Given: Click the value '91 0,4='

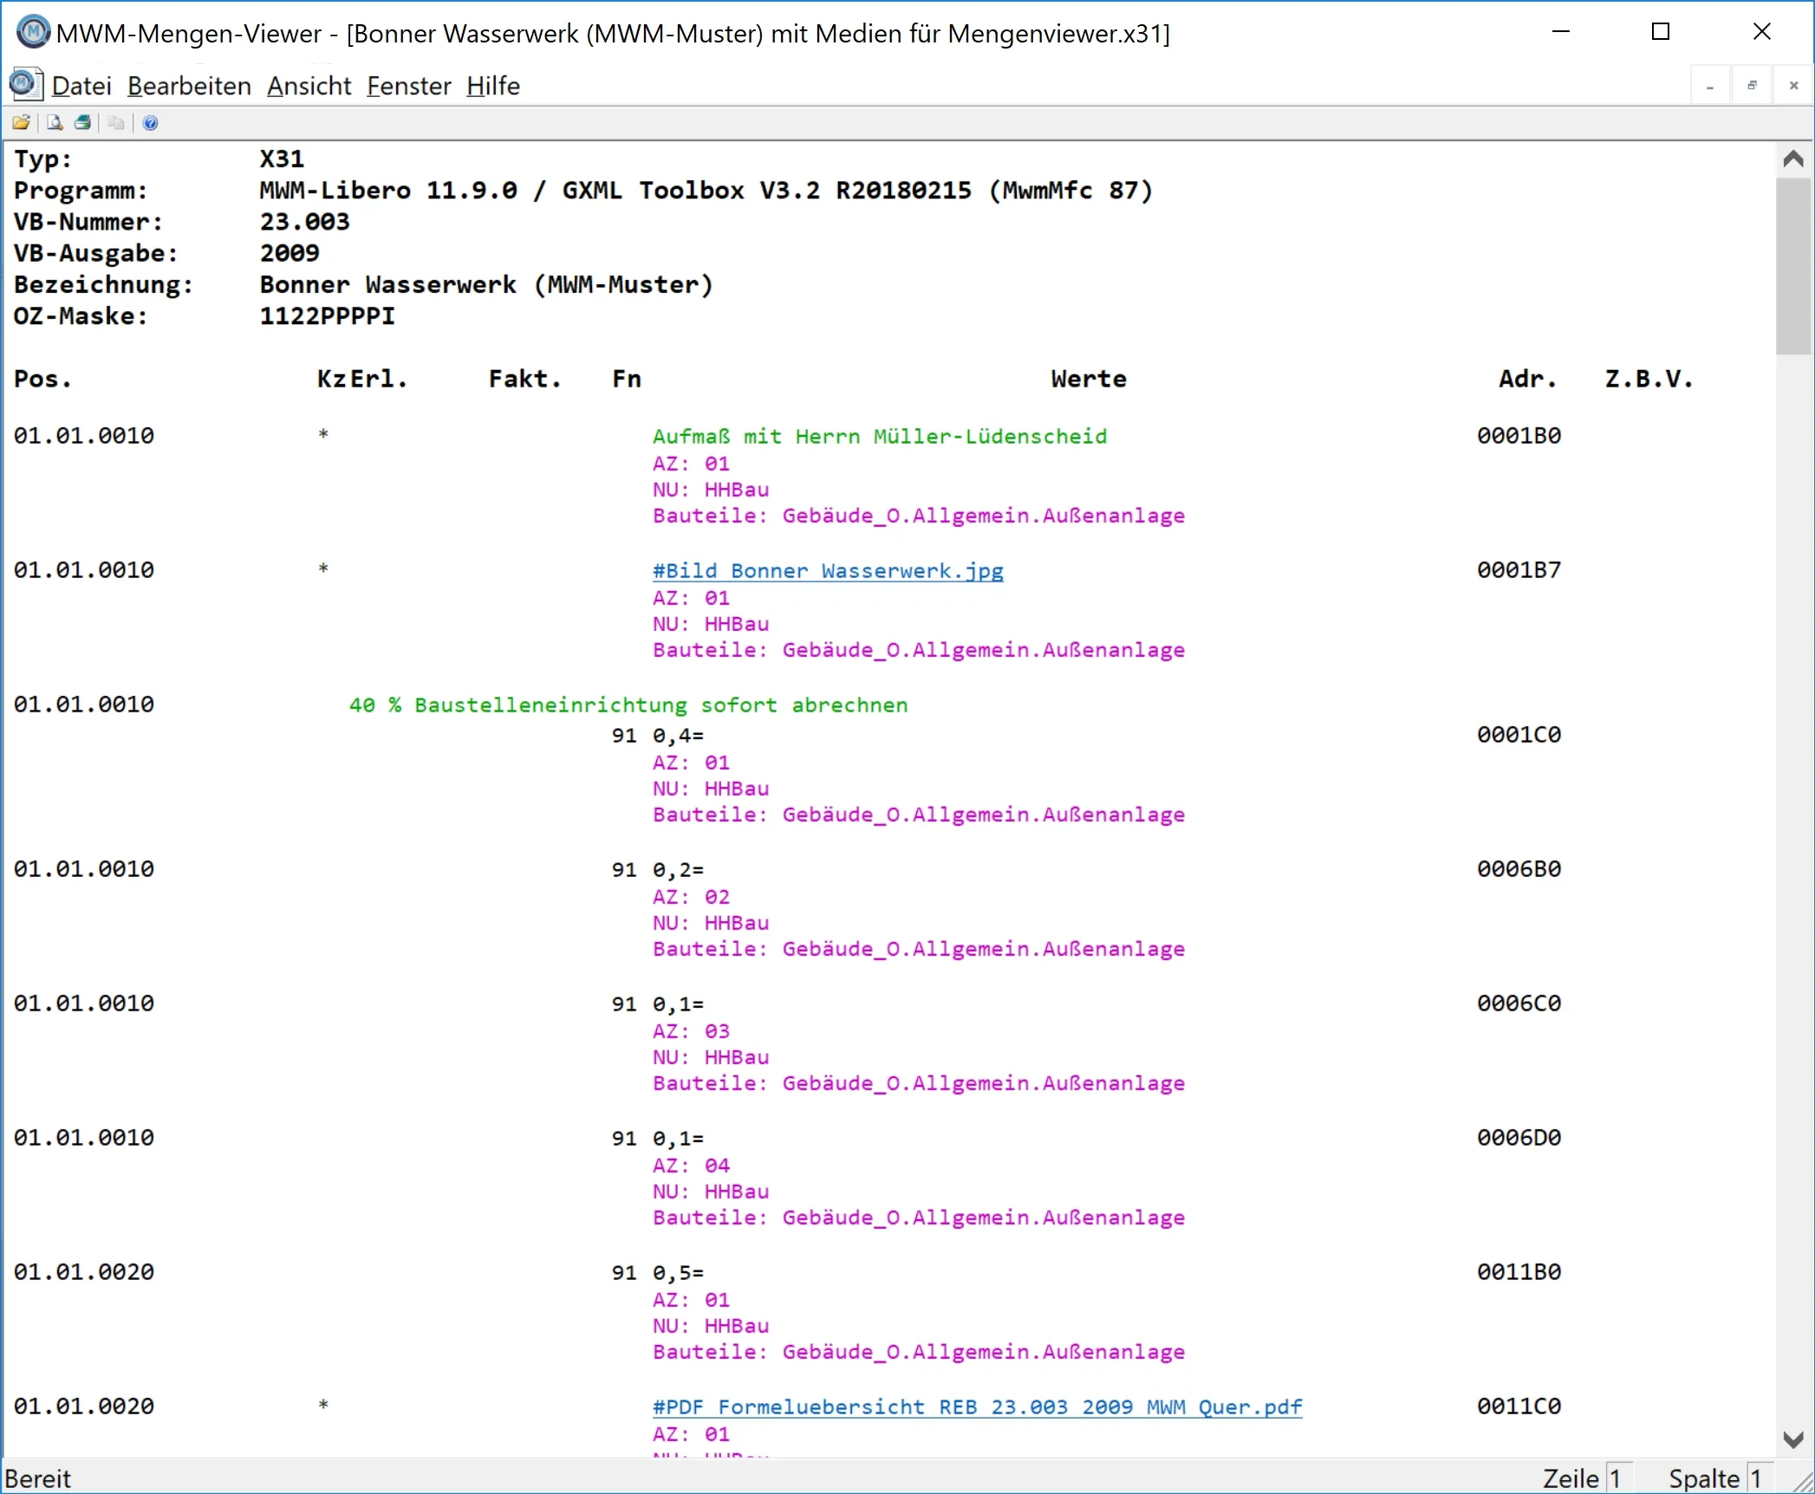Looking at the screenshot, I should (x=657, y=735).
